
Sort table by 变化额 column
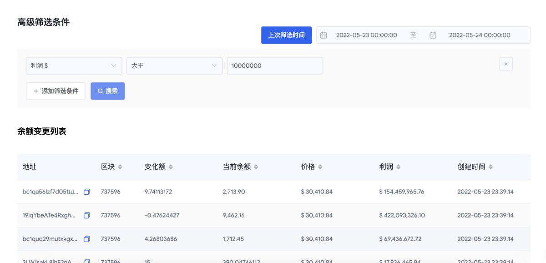171,167
